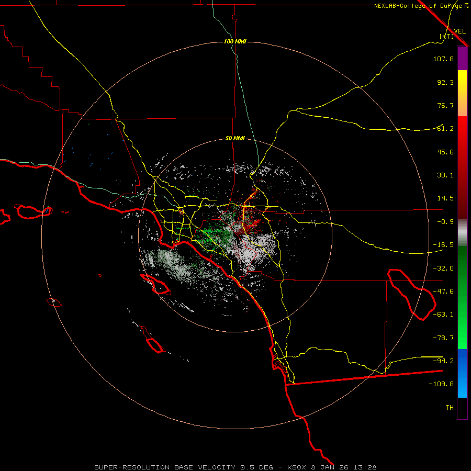
Task: Select the 76.7 scale value
Action: (445, 105)
